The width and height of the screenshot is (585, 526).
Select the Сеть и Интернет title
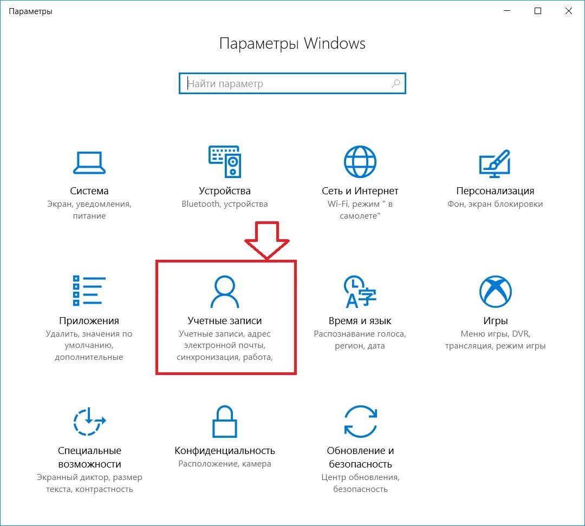(360, 191)
